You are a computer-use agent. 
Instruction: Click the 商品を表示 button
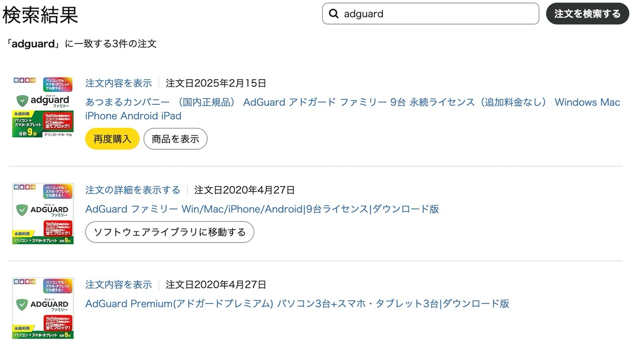175,139
